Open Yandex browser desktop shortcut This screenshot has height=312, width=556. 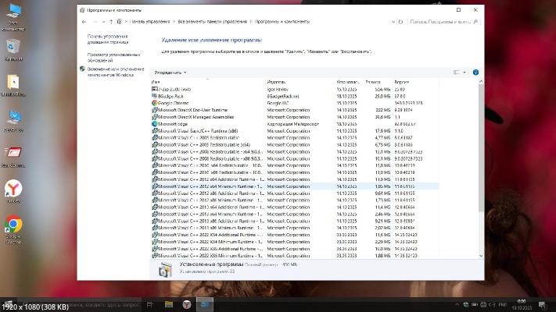pos(13,190)
